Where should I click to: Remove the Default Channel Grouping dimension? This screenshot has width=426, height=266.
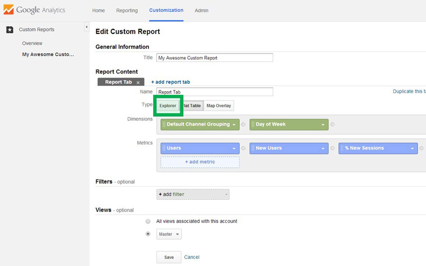point(243,124)
